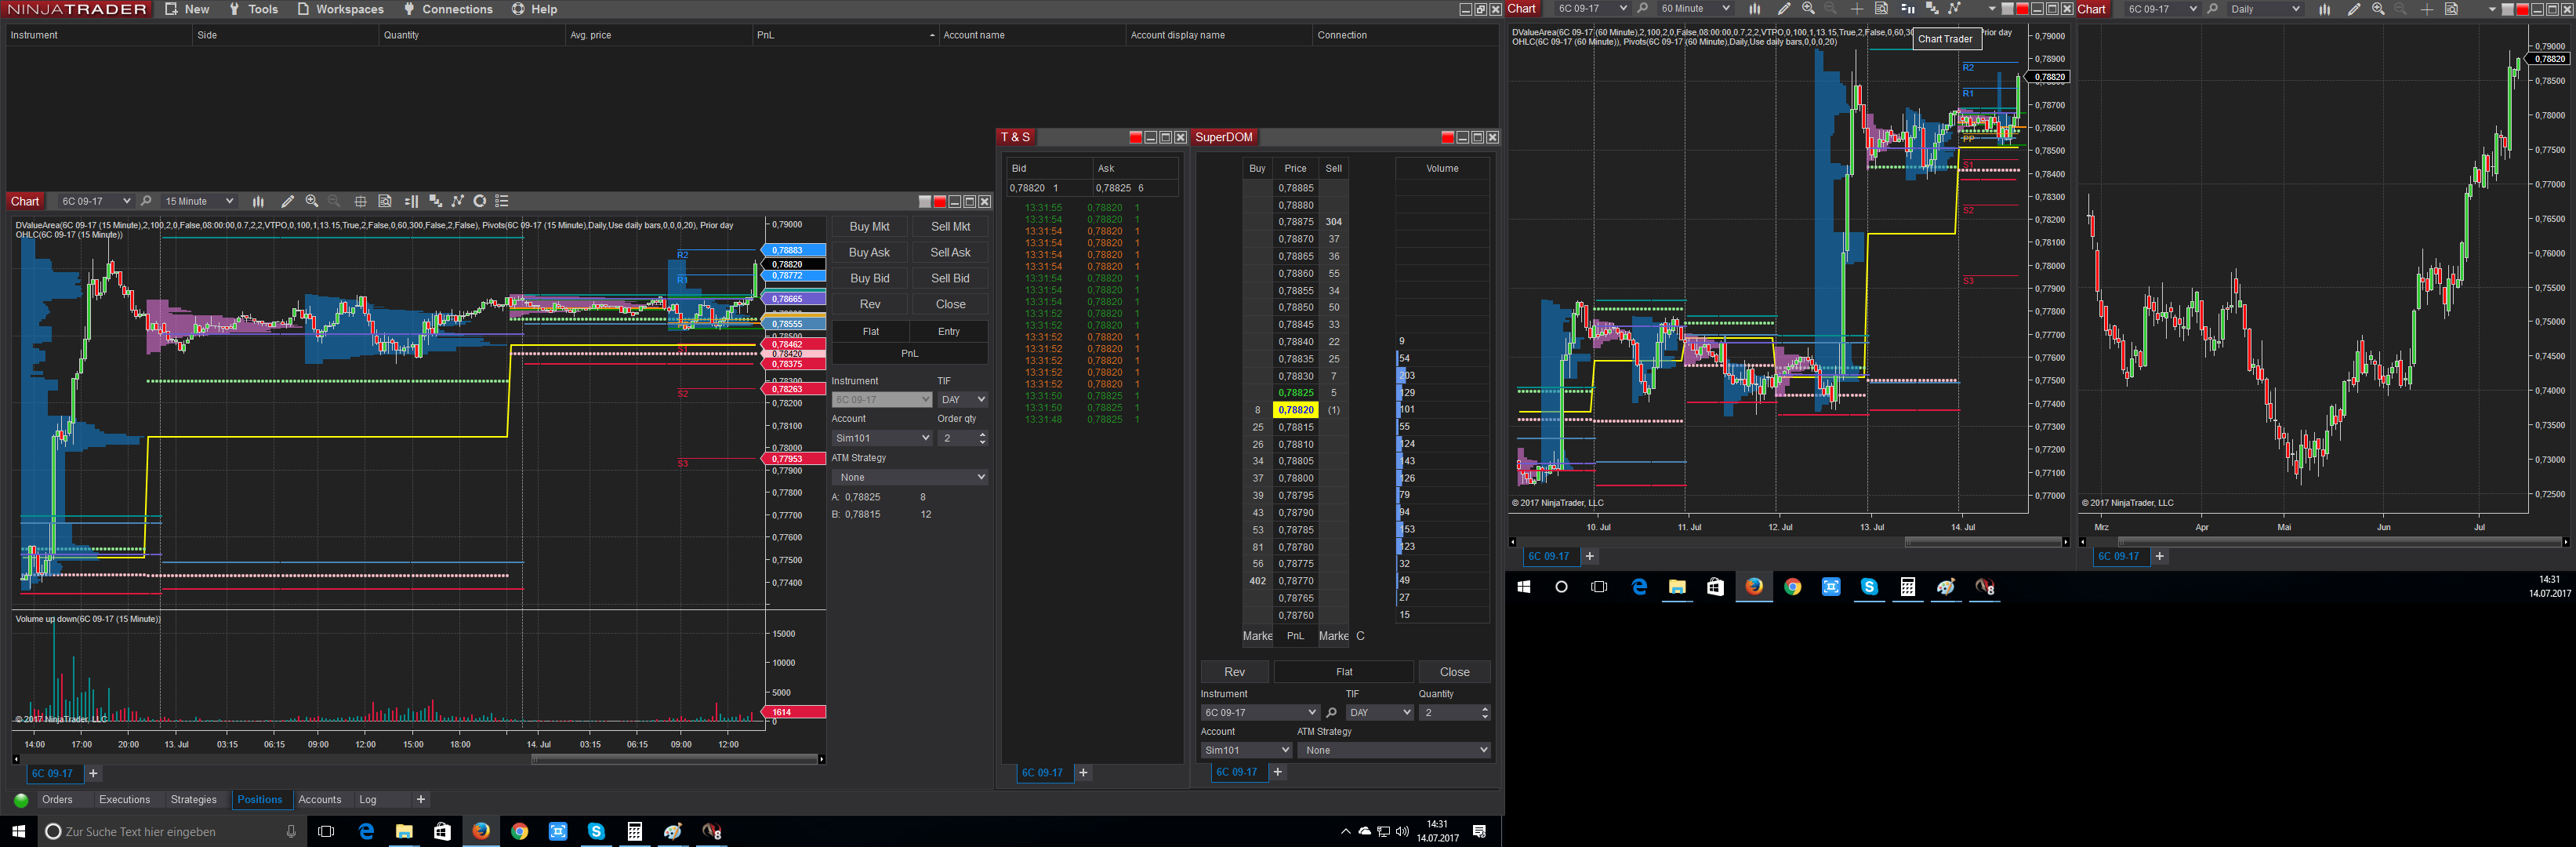This screenshot has width=2576, height=847.
Task: Expand ATM Strategy dropdown in SuperDOM
Action: tap(1396, 750)
